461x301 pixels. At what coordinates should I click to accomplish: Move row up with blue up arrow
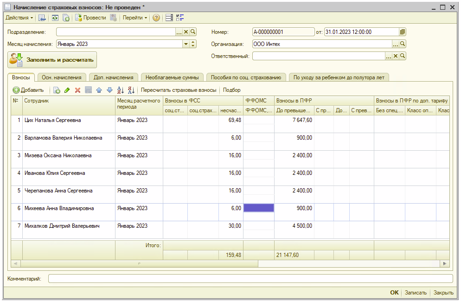(x=99, y=90)
